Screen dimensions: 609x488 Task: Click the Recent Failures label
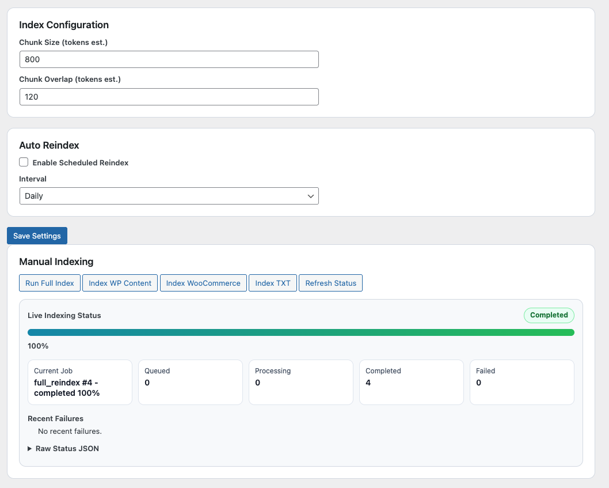[x=55, y=419]
